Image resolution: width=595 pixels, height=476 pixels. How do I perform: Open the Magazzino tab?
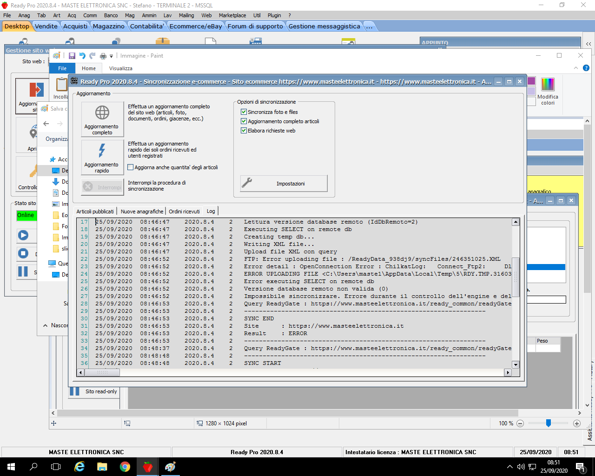(x=108, y=26)
